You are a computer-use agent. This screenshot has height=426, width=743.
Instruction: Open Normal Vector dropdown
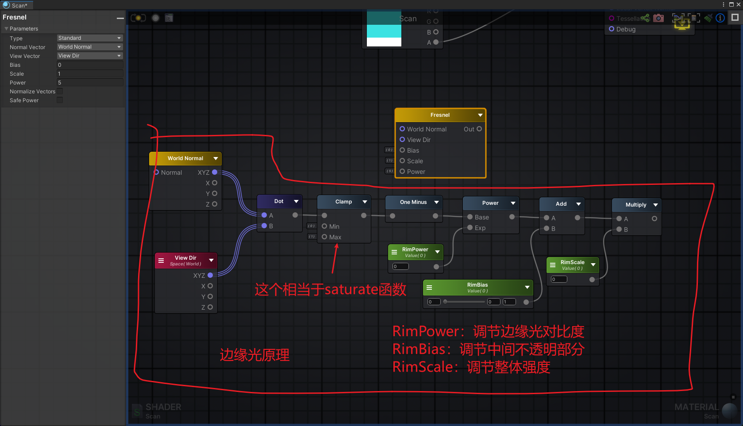(90, 47)
